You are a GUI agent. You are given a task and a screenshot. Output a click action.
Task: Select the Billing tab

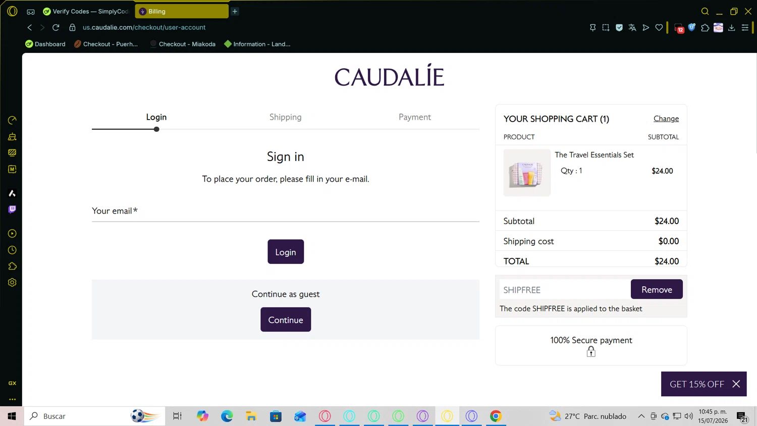(x=182, y=11)
